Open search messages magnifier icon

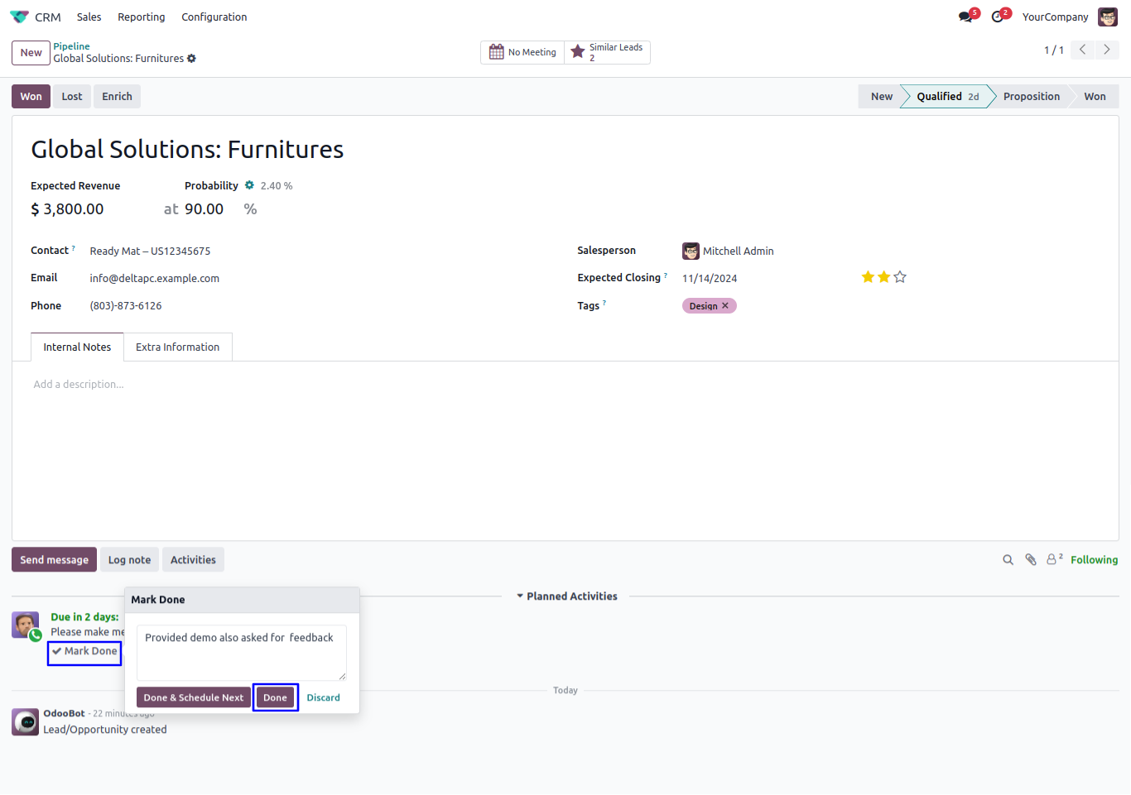click(x=1008, y=560)
